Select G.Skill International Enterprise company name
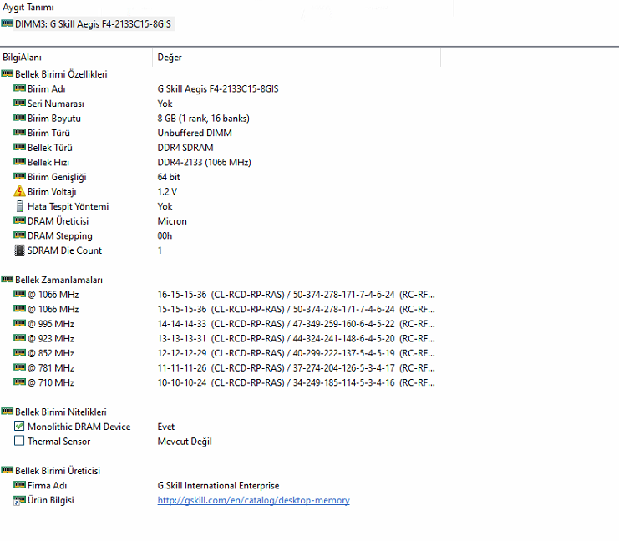The image size is (619, 541). [218, 485]
